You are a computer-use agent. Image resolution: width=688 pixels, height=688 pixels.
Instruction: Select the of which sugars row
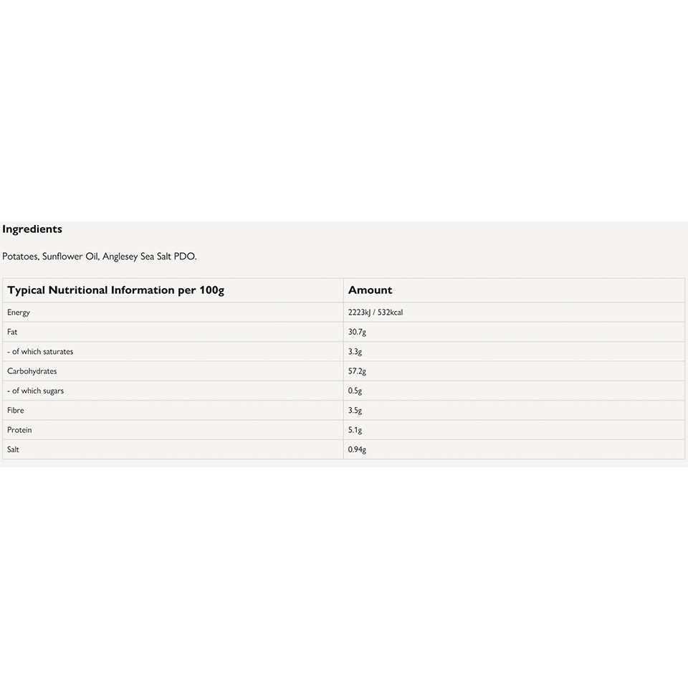pos(36,391)
